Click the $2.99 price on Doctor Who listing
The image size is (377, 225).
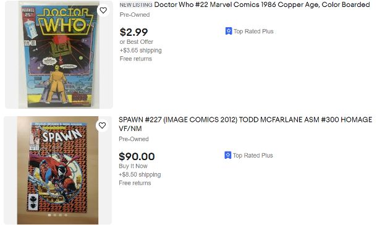click(x=133, y=32)
